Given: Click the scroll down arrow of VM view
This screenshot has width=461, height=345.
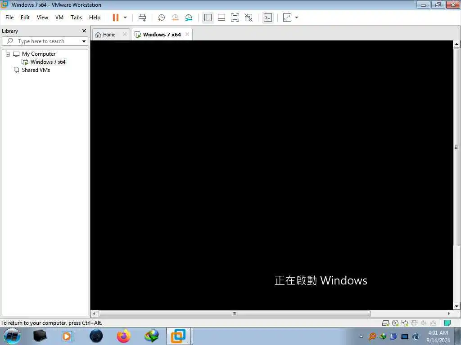Looking at the screenshot, I should click(x=456, y=306).
